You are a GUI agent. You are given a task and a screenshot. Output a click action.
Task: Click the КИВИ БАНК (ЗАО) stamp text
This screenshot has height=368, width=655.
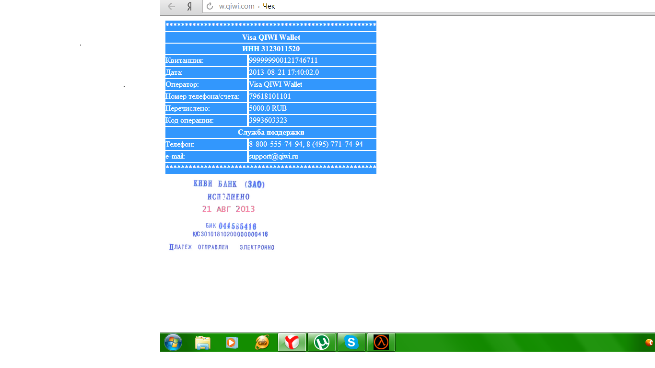229,184
